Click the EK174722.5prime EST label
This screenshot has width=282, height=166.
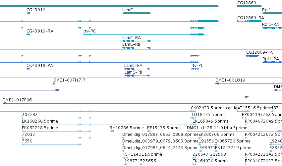coord(233,148)
